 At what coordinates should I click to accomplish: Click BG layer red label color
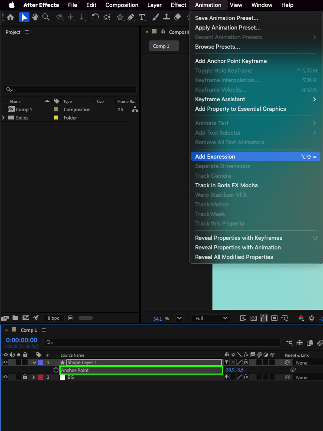click(x=40, y=377)
